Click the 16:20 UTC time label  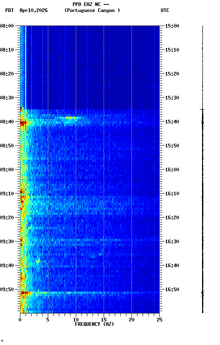[172, 218]
